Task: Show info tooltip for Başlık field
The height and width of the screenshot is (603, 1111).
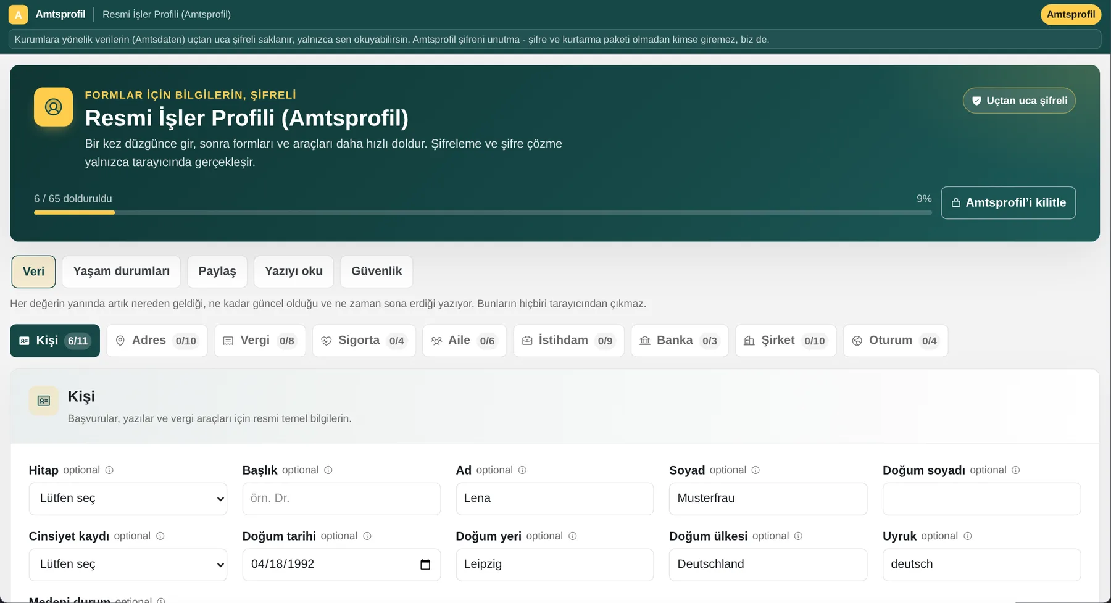Action: click(x=328, y=470)
